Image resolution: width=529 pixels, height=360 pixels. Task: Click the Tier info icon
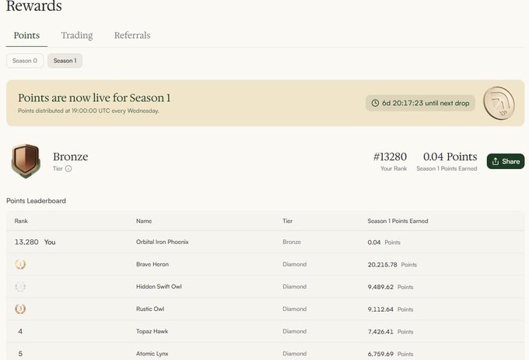68,168
